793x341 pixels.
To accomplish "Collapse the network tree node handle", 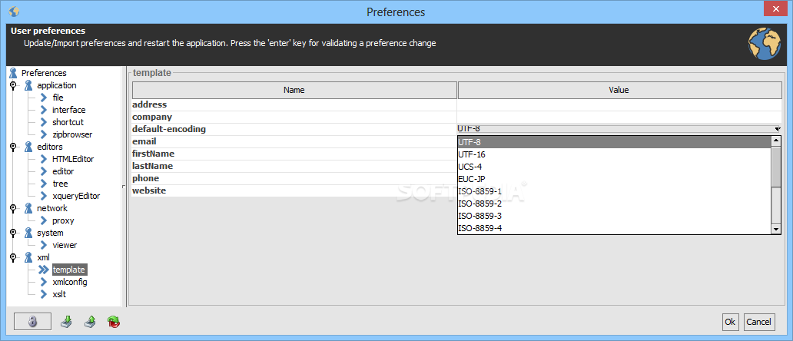I will tap(12, 208).
